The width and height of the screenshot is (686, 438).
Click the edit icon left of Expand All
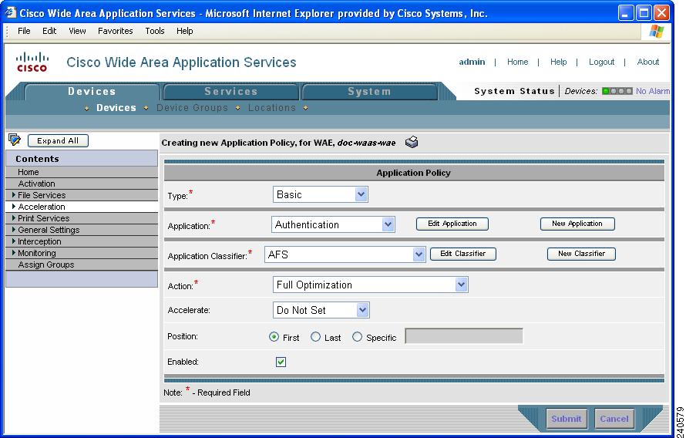click(x=15, y=140)
